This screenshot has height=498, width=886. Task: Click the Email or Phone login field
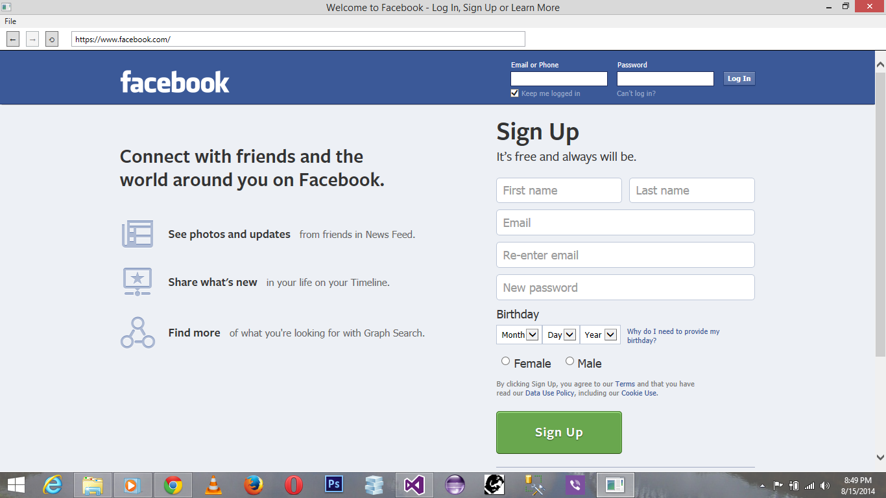559,79
